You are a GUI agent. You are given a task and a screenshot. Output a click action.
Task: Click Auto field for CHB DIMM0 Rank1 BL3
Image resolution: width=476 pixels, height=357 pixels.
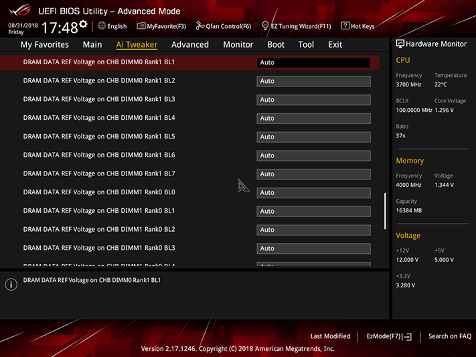(x=313, y=100)
